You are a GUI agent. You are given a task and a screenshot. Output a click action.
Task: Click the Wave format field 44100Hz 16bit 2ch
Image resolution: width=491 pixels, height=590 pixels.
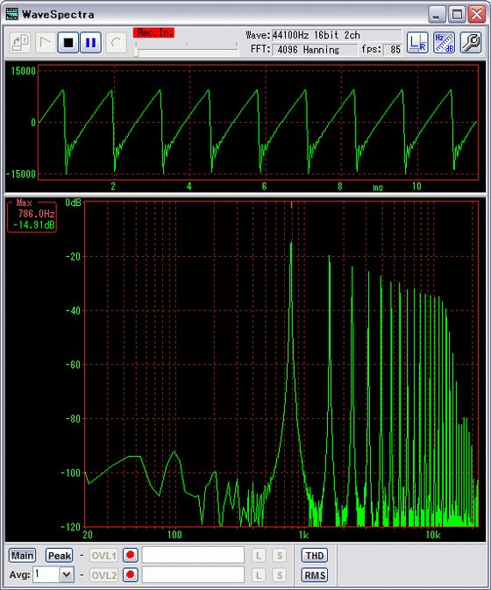[x=337, y=35]
